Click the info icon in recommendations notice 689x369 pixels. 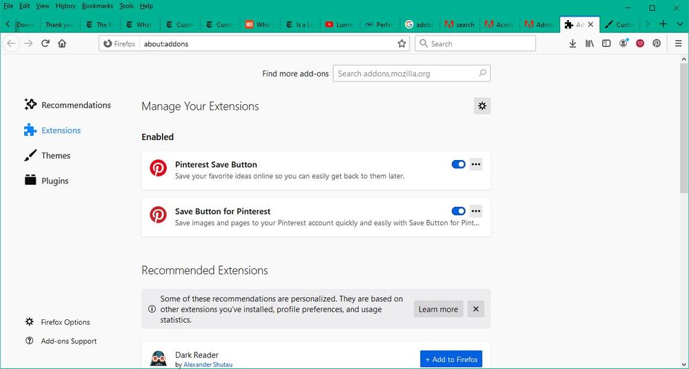tap(152, 309)
